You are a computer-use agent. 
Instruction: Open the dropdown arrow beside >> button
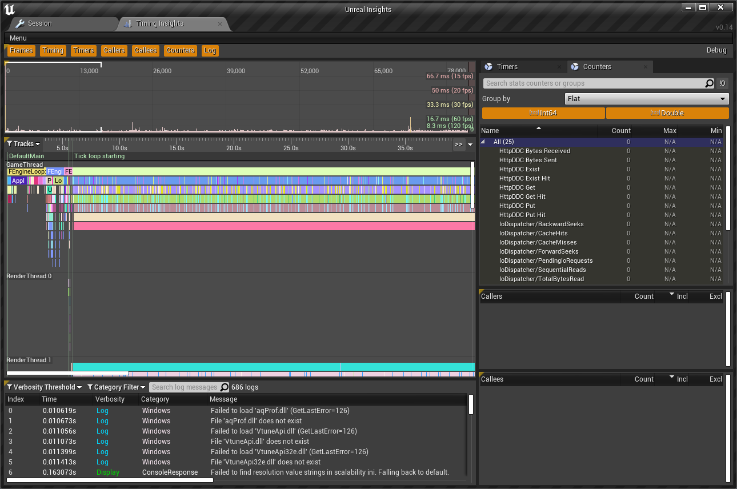pyautogui.click(x=470, y=145)
